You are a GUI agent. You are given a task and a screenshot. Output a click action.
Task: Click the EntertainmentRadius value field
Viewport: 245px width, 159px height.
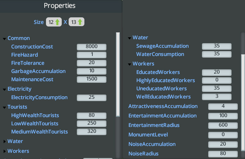click(223, 125)
